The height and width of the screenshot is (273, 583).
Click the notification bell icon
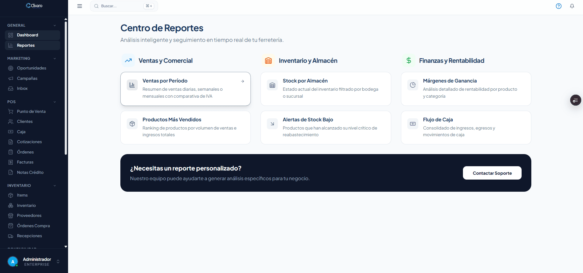572,6
